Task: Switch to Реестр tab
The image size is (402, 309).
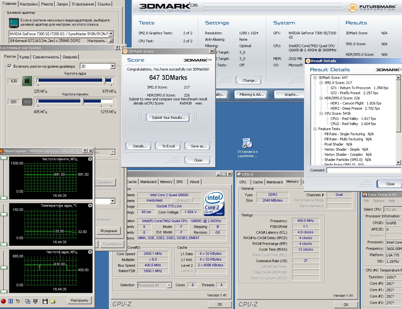Action: tap(47, 4)
